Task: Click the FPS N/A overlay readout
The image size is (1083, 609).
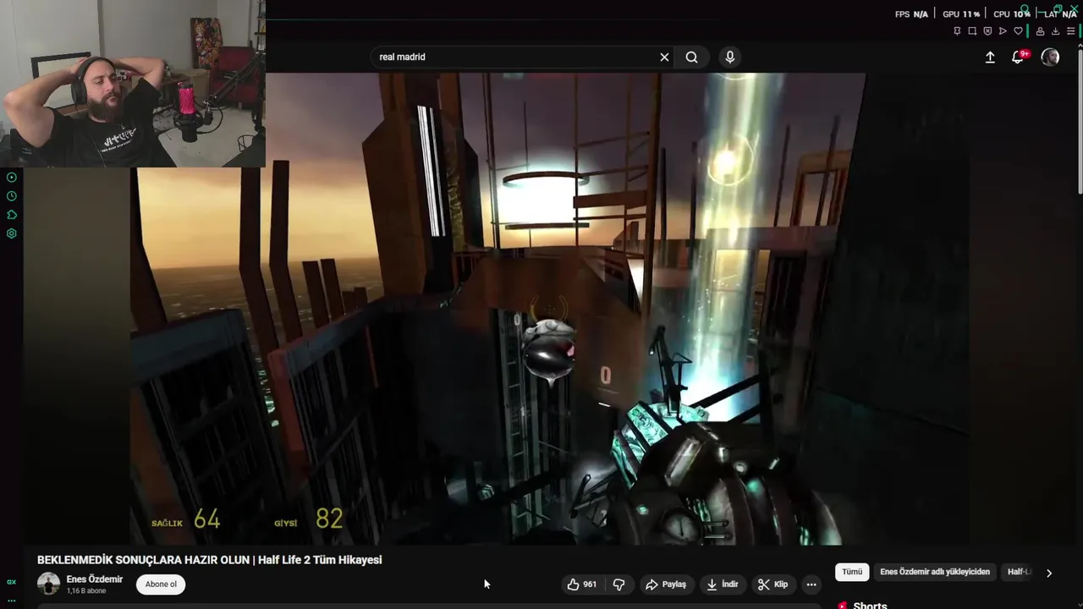Action: (x=911, y=14)
